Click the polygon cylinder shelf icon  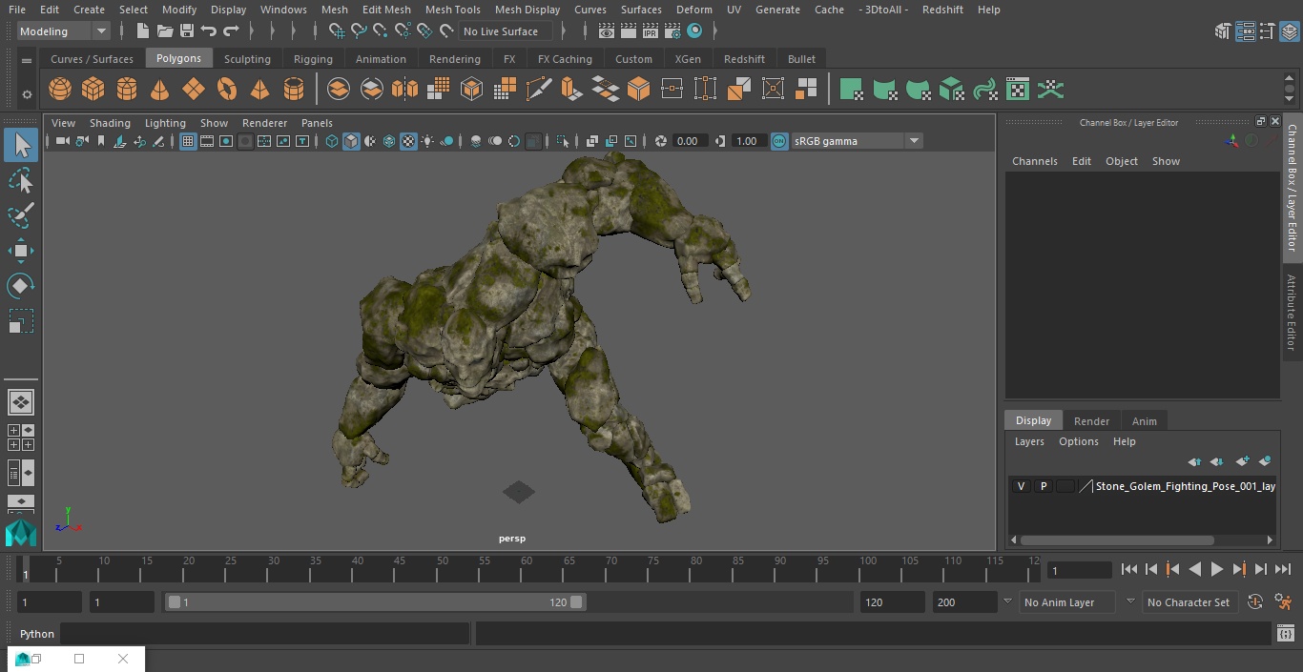point(127,90)
